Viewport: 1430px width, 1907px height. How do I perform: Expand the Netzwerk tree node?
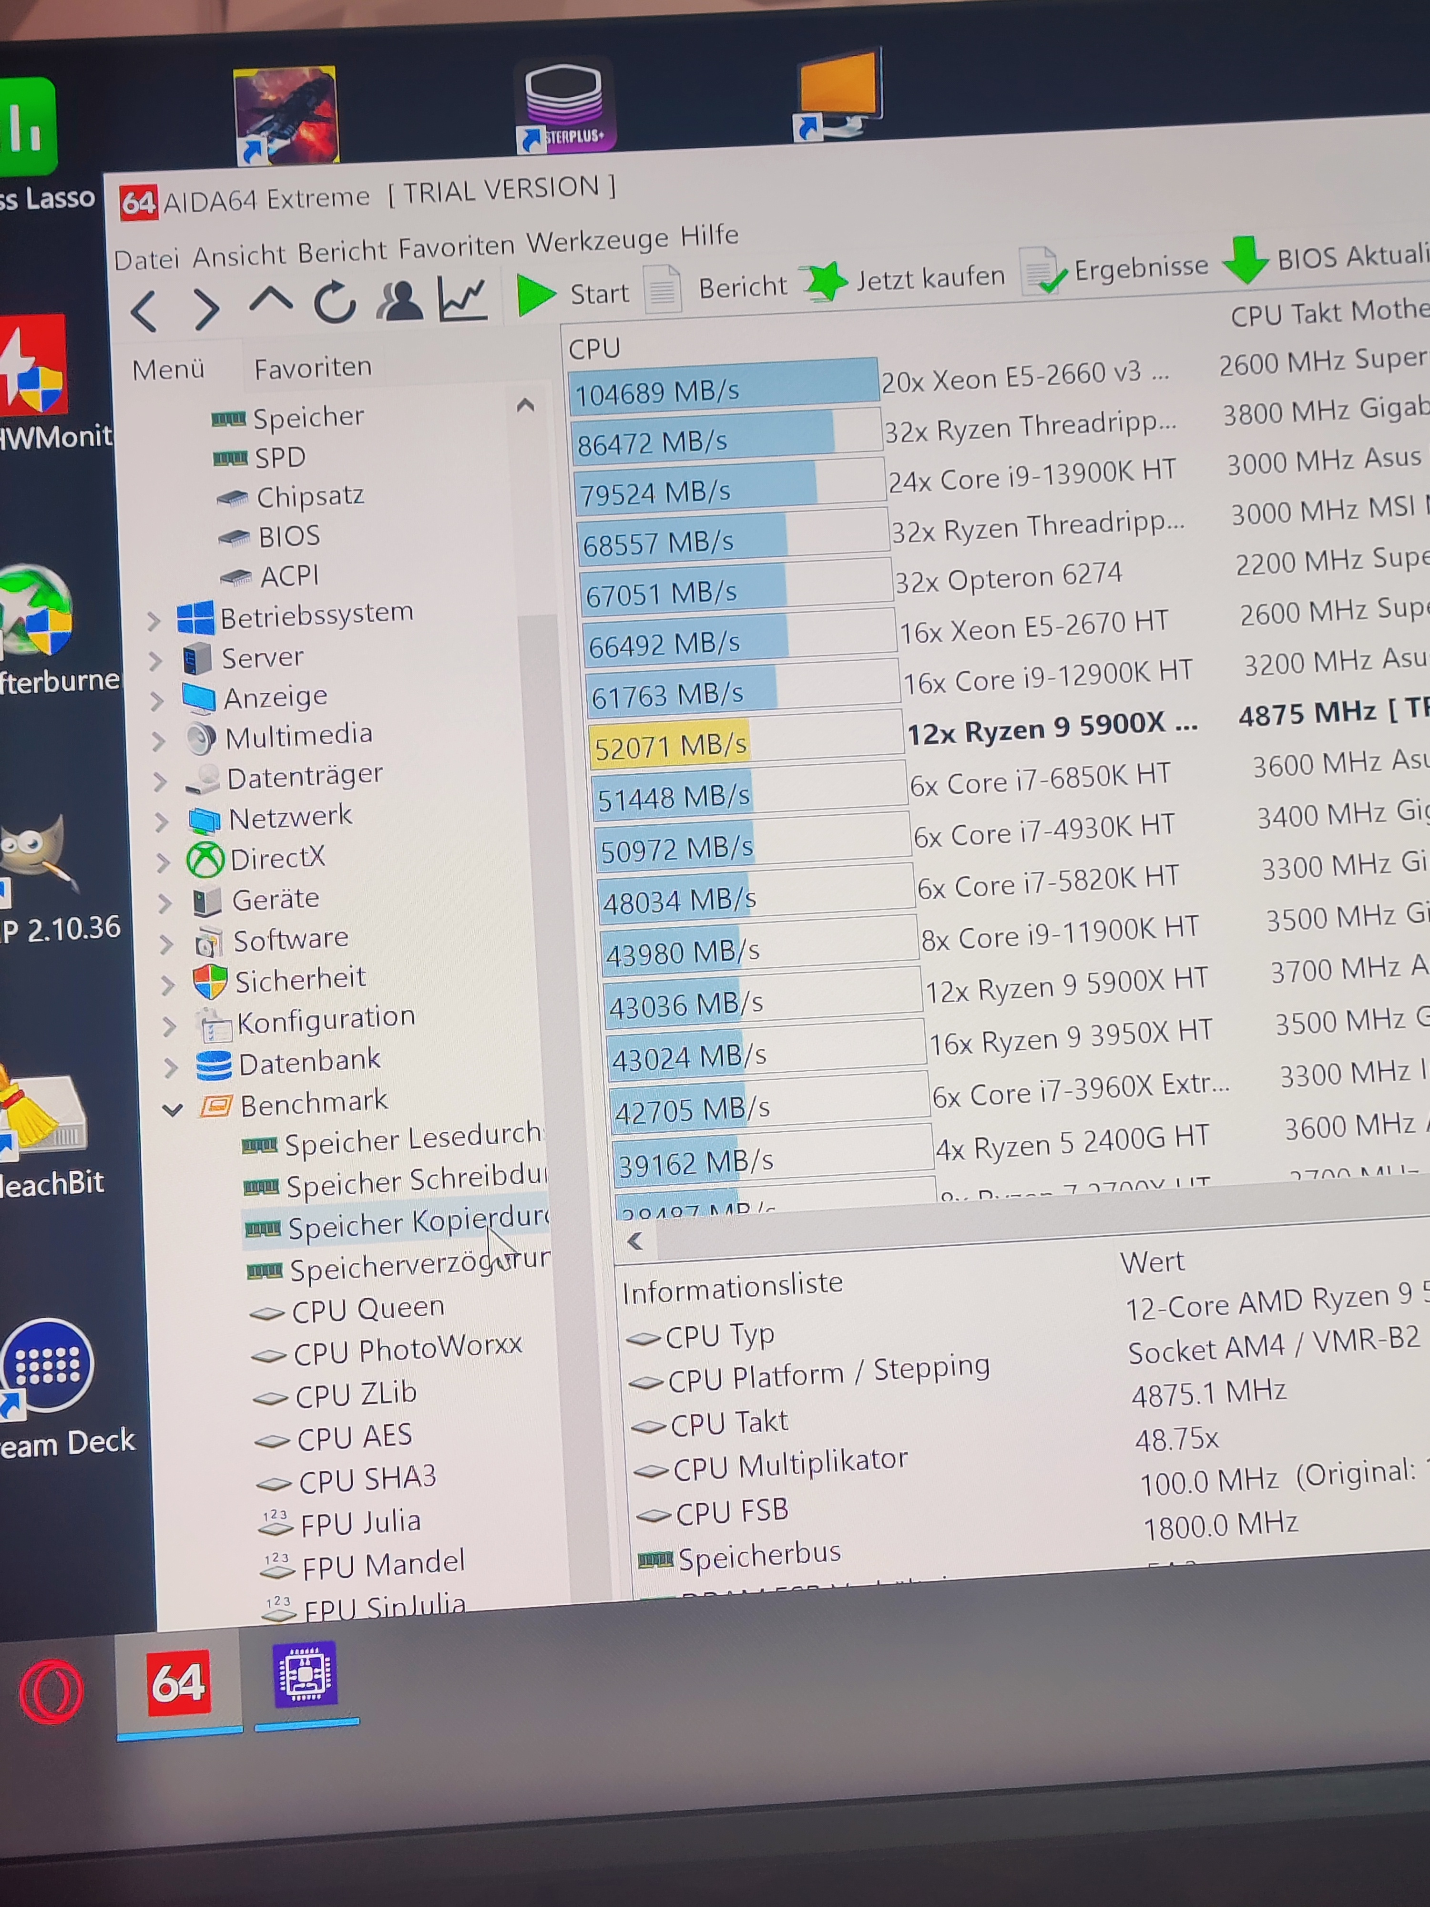point(161,821)
